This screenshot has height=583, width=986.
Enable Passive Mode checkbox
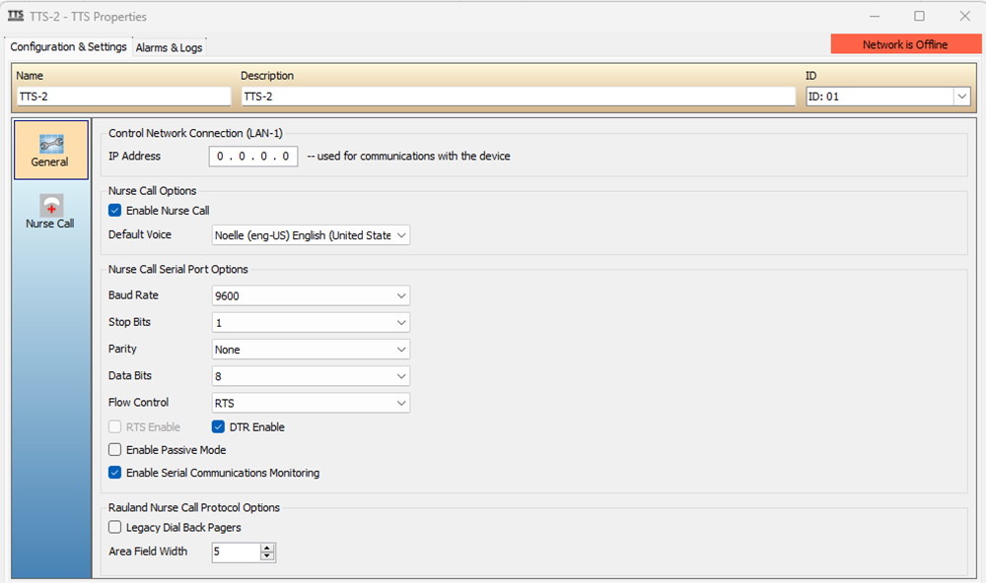pyautogui.click(x=114, y=450)
